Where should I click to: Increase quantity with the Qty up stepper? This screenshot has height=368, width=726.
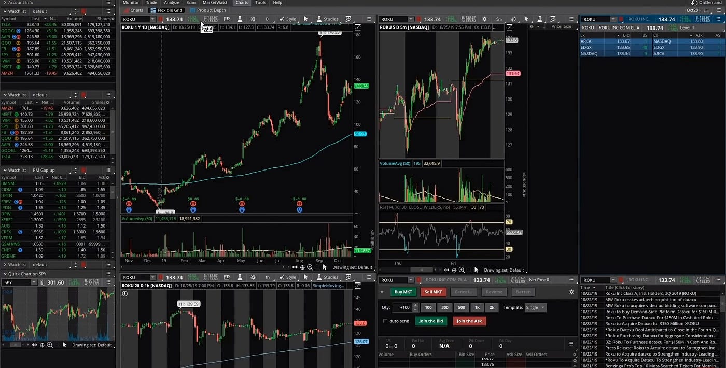(415, 305)
